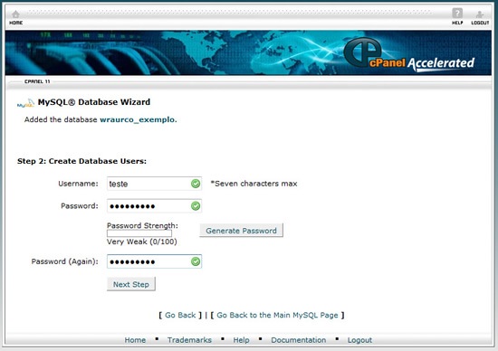The width and height of the screenshot is (498, 351).
Task: Focus the Username field containing teste
Action: (x=154, y=184)
